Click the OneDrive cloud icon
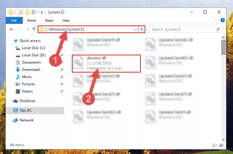Screen dimensions: 233x154 pos(15,101)
